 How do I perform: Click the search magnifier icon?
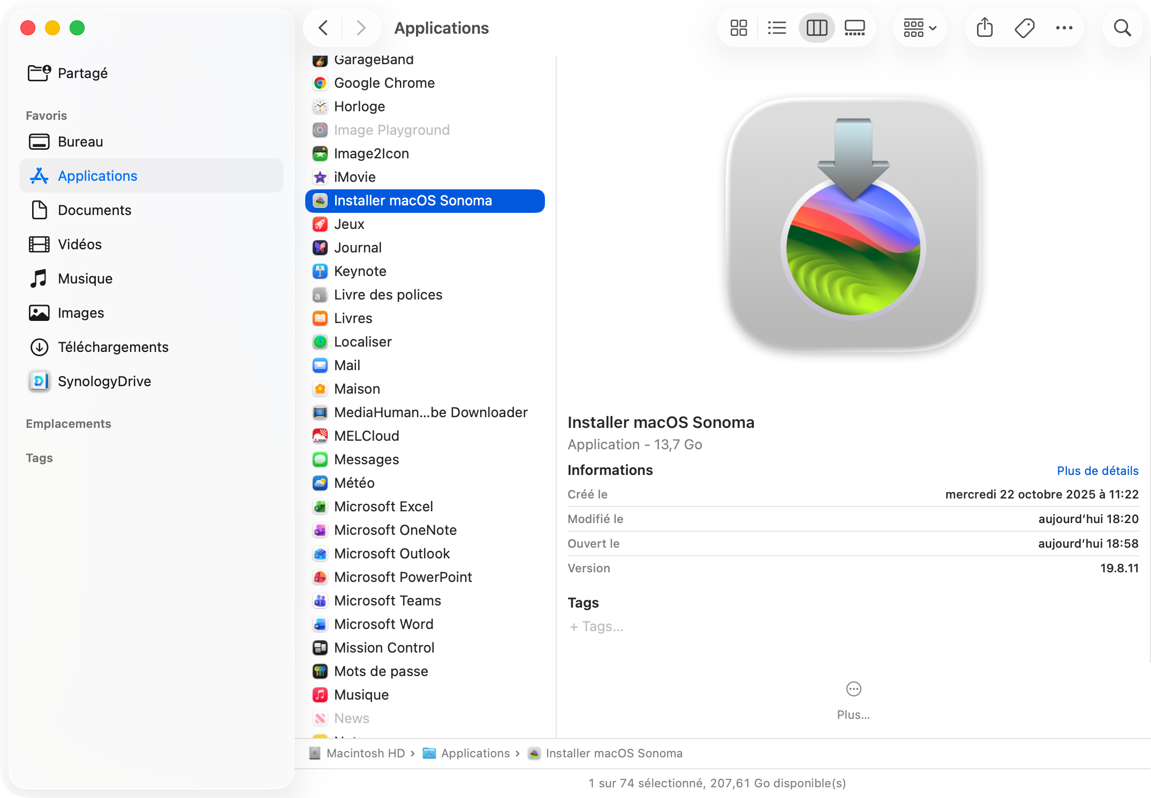coord(1122,28)
